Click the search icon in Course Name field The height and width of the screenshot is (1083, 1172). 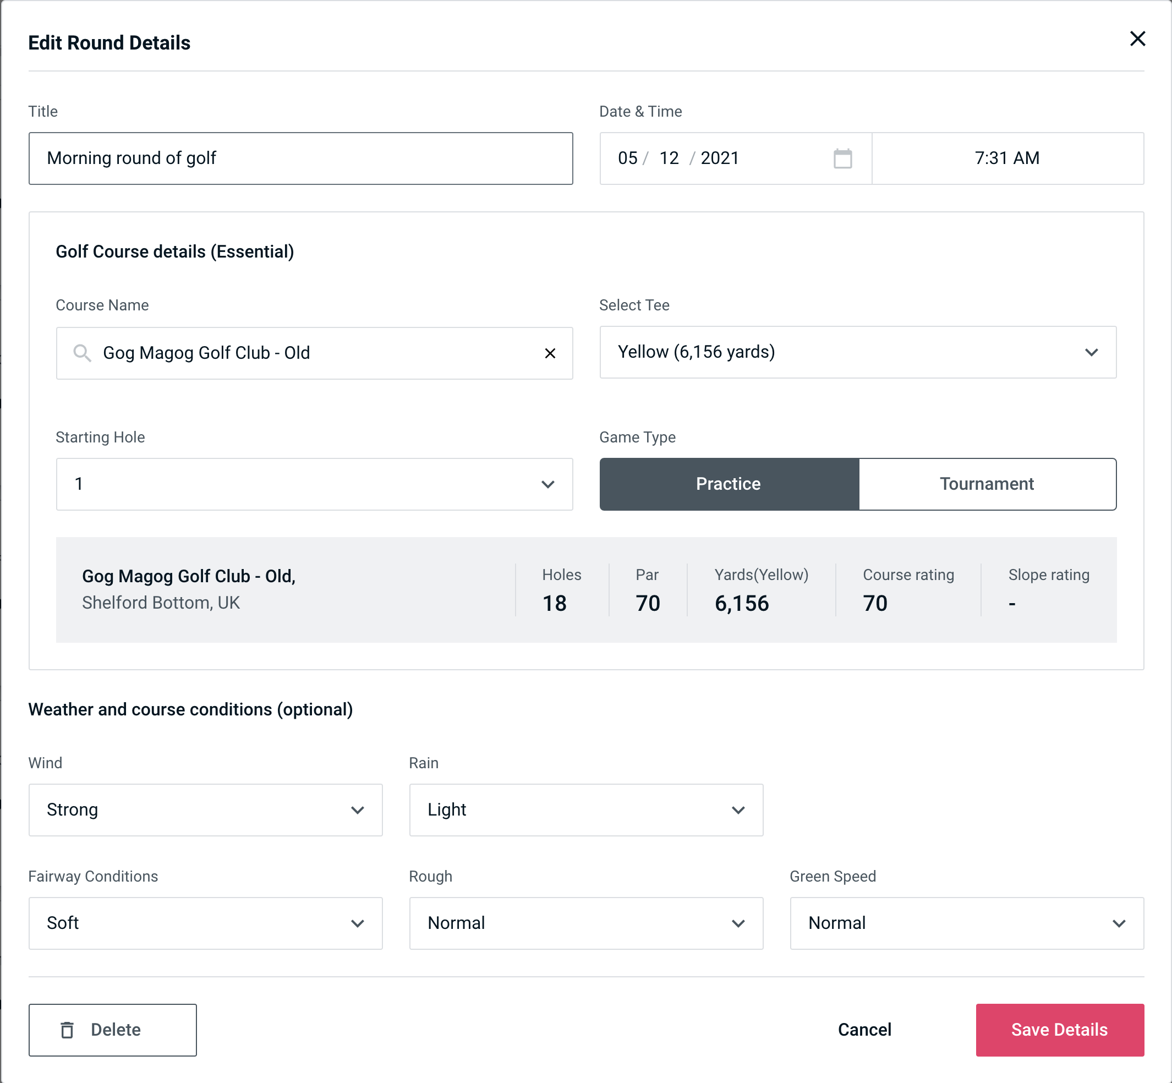tap(81, 352)
